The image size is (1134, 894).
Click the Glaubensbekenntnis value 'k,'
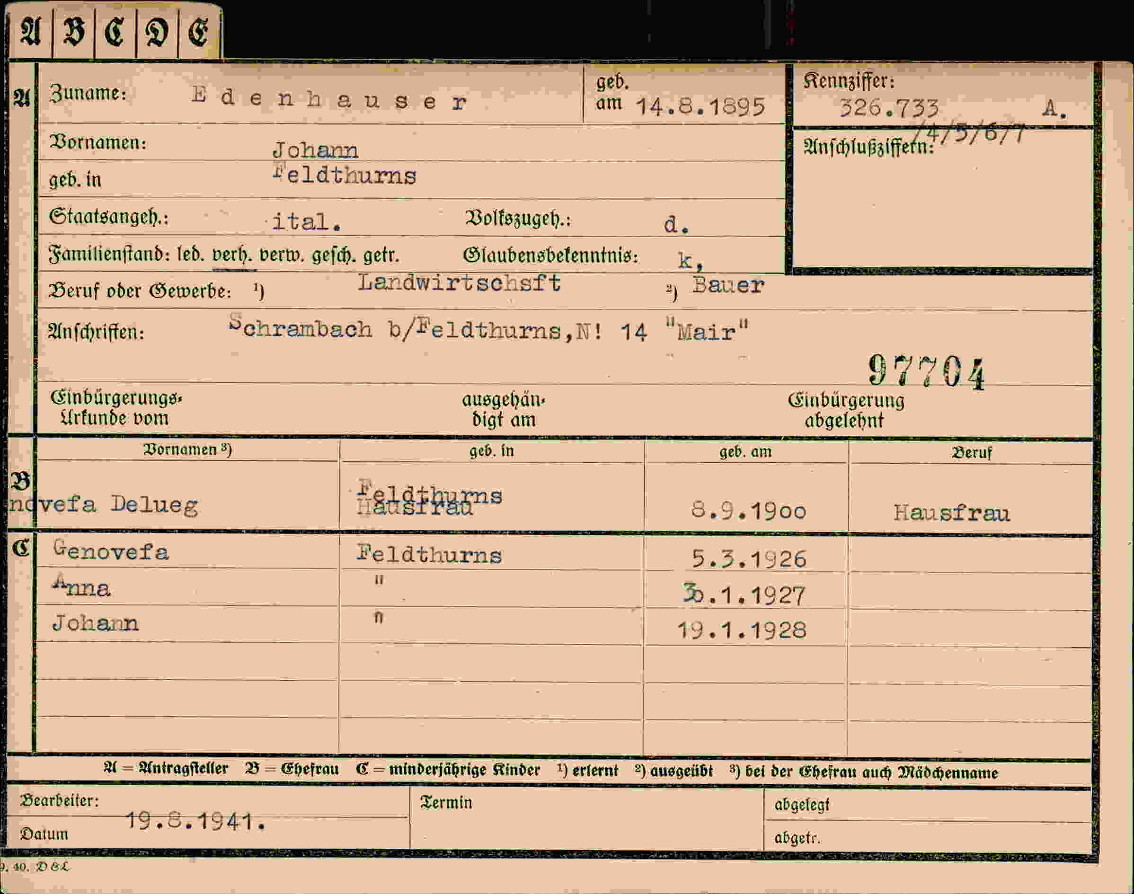pos(691,260)
